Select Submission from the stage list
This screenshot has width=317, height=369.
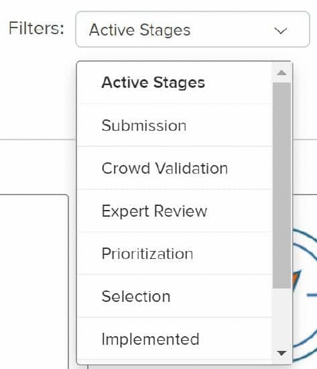(174, 125)
